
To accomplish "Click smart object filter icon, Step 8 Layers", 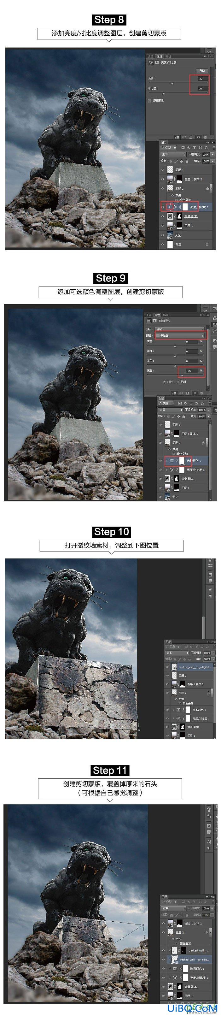I will tap(206, 148).
